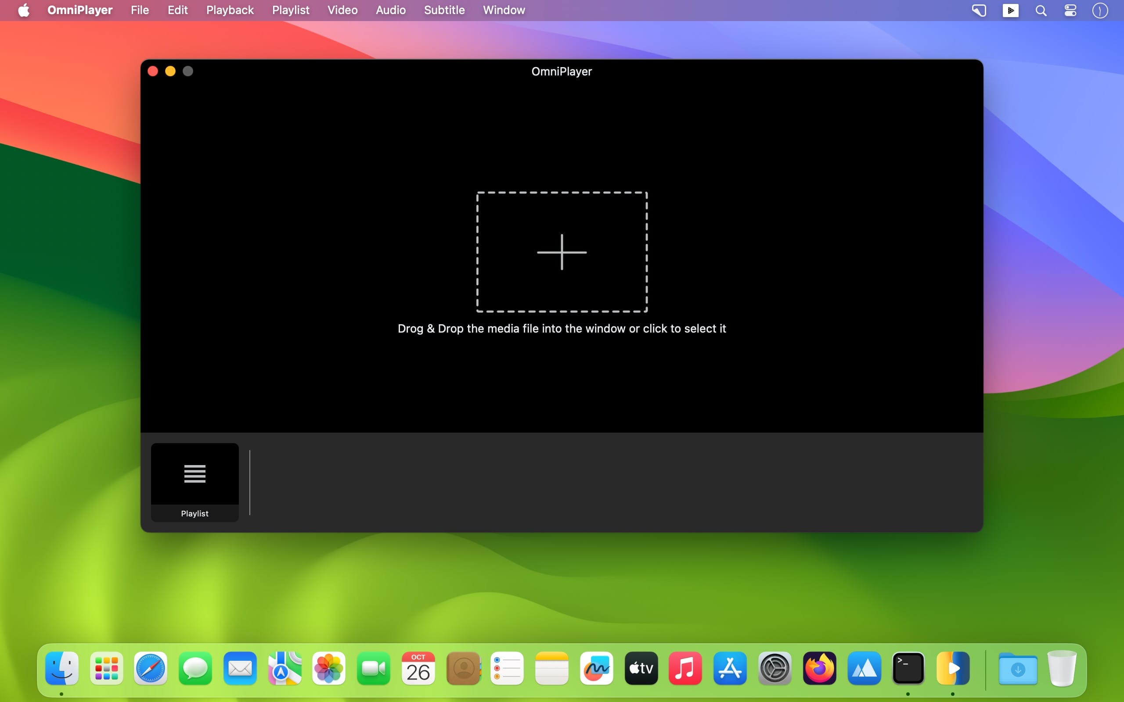Open the Playlist menu in menu bar
Viewport: 1124px width, 702px height.
pyautogui.click(x=291, y=10)
